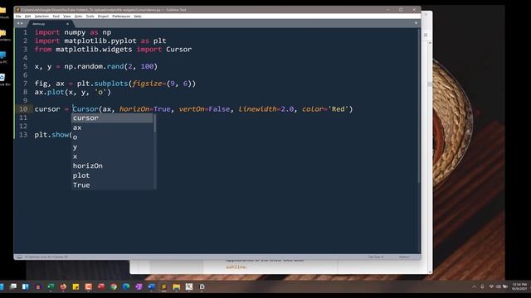Viewport: 531px width, 298px height.
Task: Open Google Chrome from the taskbar
Action: (114, 287)
